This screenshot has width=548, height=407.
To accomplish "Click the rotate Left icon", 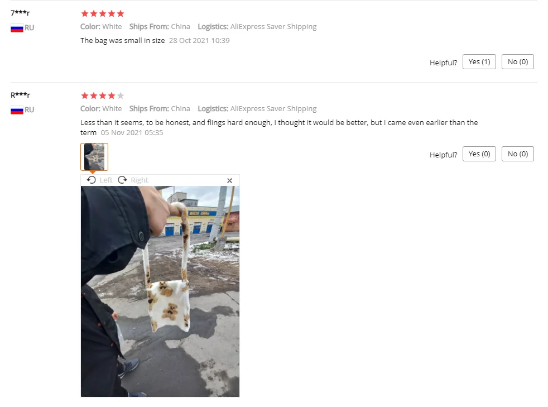I will point(91,180).
